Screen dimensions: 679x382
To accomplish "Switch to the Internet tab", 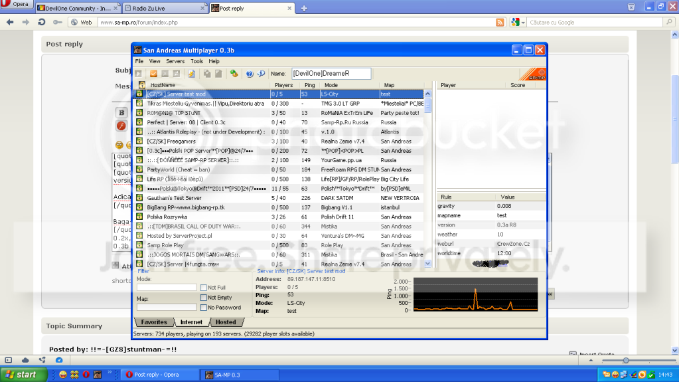I will 191,322.
